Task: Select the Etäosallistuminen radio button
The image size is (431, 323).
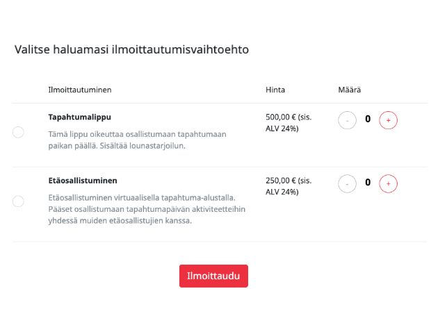Action: (x=18, y=201)
